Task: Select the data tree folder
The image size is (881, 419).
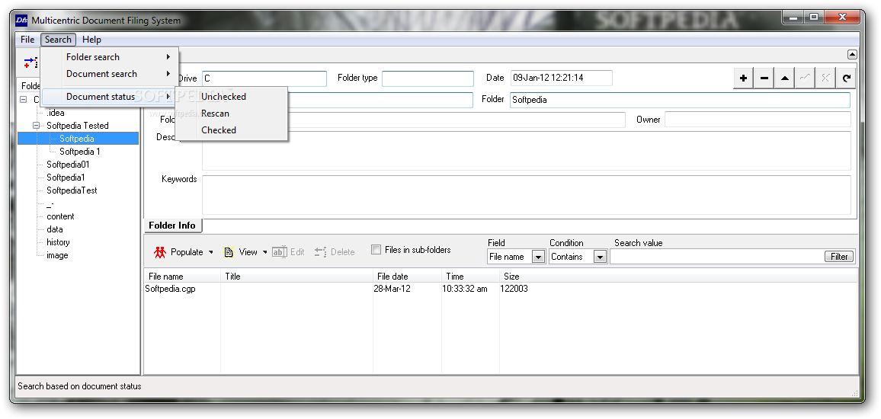Action: coord(55,229)
